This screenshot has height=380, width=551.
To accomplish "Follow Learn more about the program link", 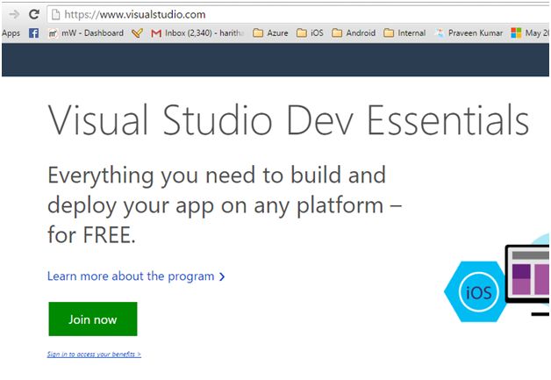I will pyautogui.click(x=136, y=276).
